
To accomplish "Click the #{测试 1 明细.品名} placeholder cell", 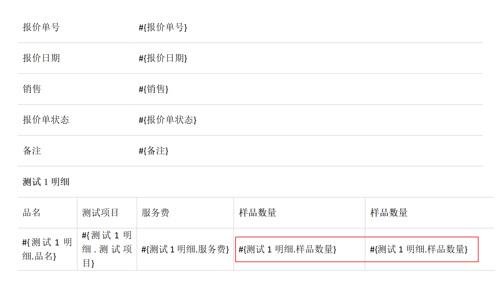I will pos(47,249).
